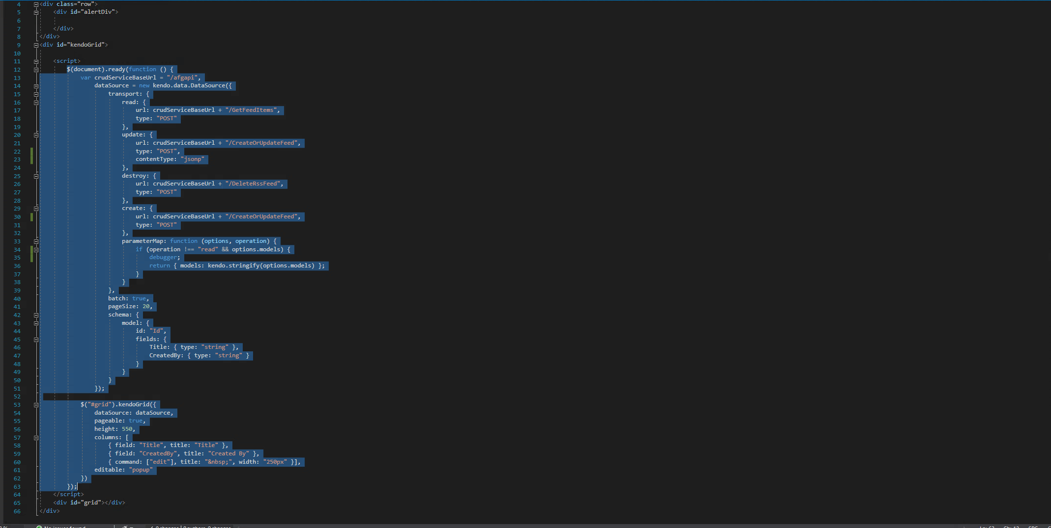Click the height value 550

(127, 429)
